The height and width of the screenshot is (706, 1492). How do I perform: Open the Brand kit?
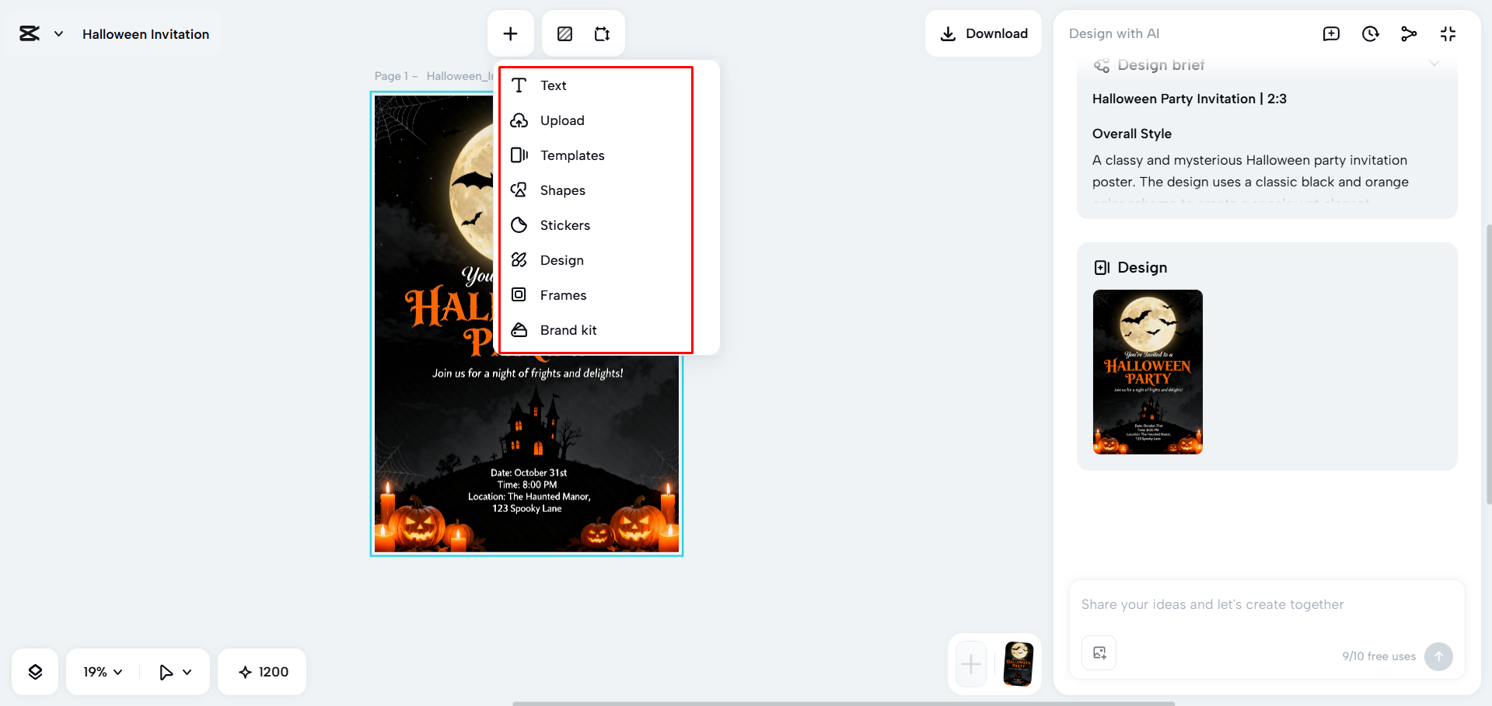click(x=568, y=330)
